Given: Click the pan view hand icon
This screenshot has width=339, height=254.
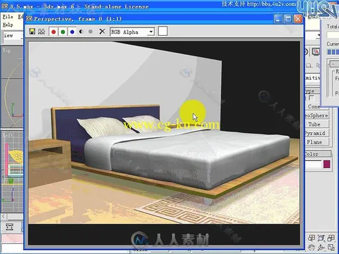Looking at the screenshot, I should 311,247.
